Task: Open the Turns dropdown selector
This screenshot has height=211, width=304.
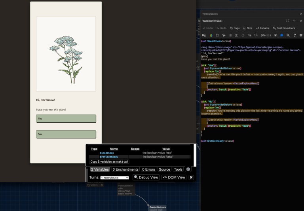Action: tap(114, 178)
